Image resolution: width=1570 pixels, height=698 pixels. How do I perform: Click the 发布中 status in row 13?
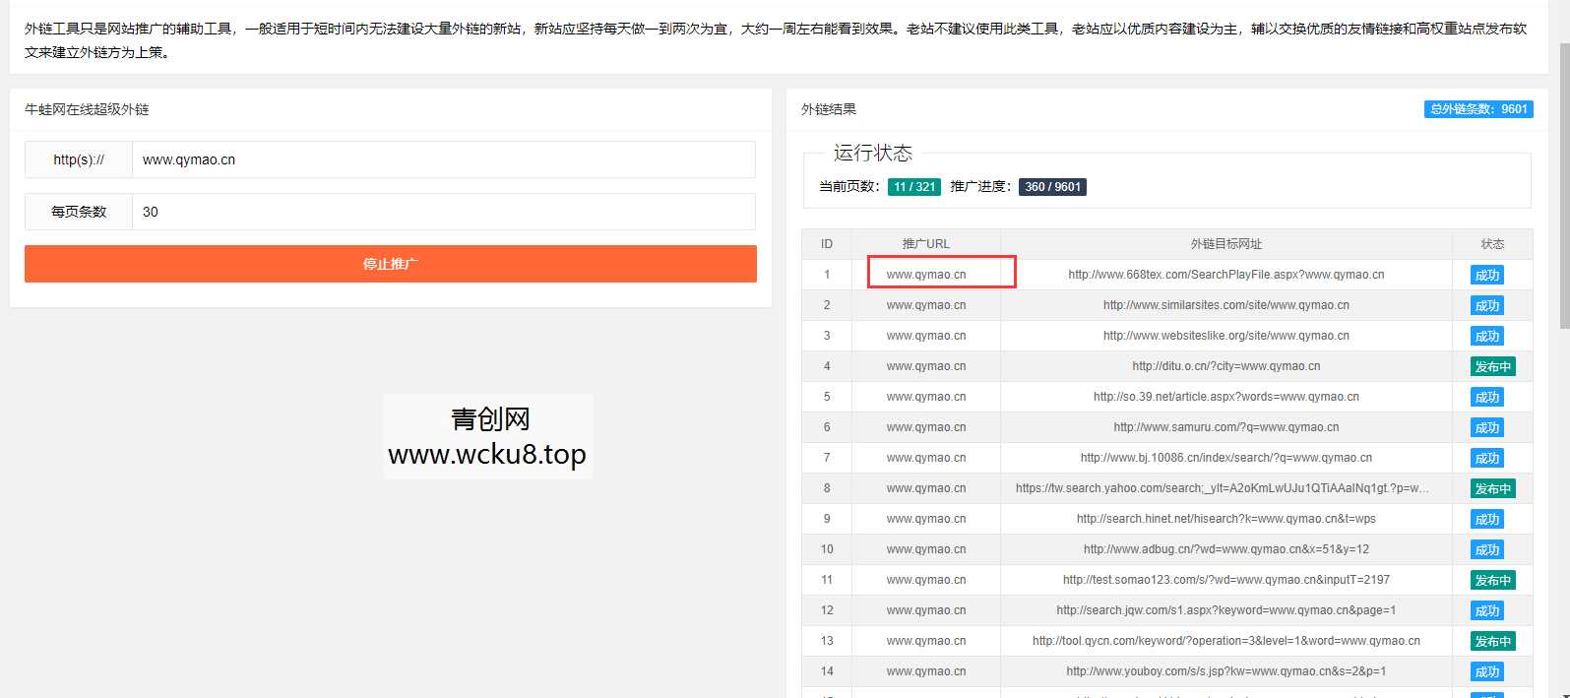pyautogui.click(x=1492, y=642)
